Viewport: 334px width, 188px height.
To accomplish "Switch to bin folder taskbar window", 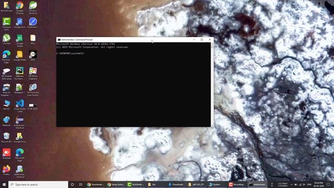I will (x=156, y=184).
